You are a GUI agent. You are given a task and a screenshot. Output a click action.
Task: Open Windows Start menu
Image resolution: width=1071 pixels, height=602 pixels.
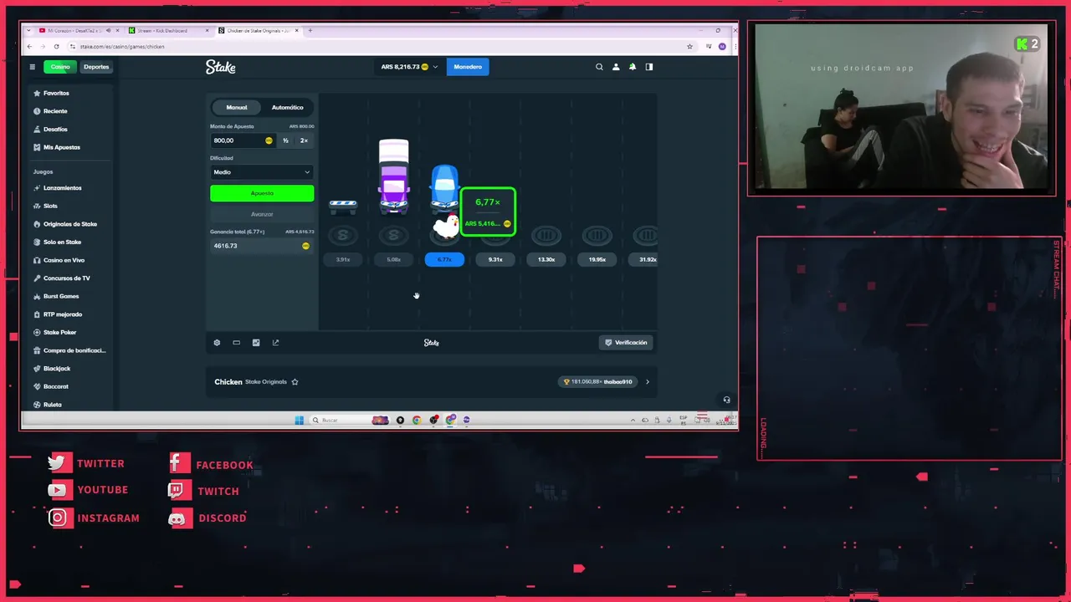[x=299, y=420]
